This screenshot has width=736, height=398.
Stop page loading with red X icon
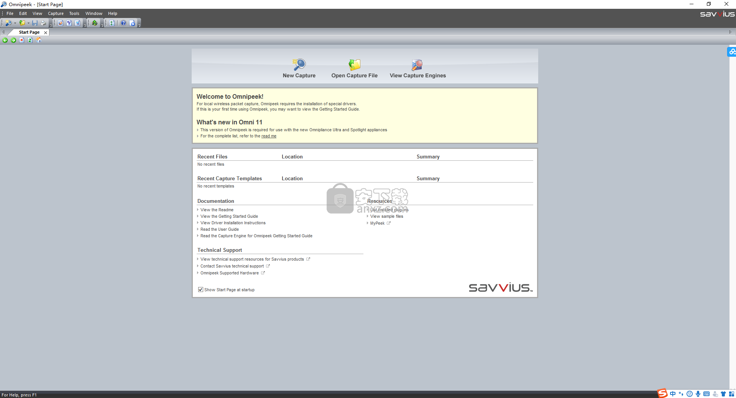(22, 40)
